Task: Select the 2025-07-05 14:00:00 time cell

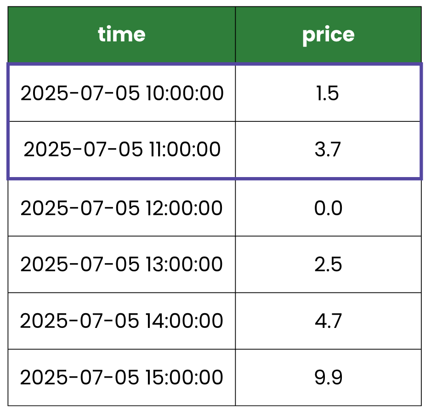Action: click(122, 321)
